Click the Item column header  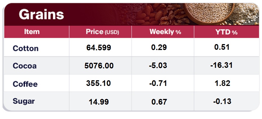point(32,32)
